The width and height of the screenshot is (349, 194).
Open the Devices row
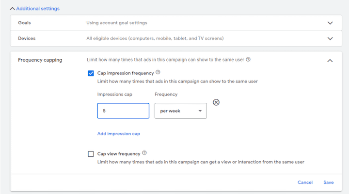[176, 38]
